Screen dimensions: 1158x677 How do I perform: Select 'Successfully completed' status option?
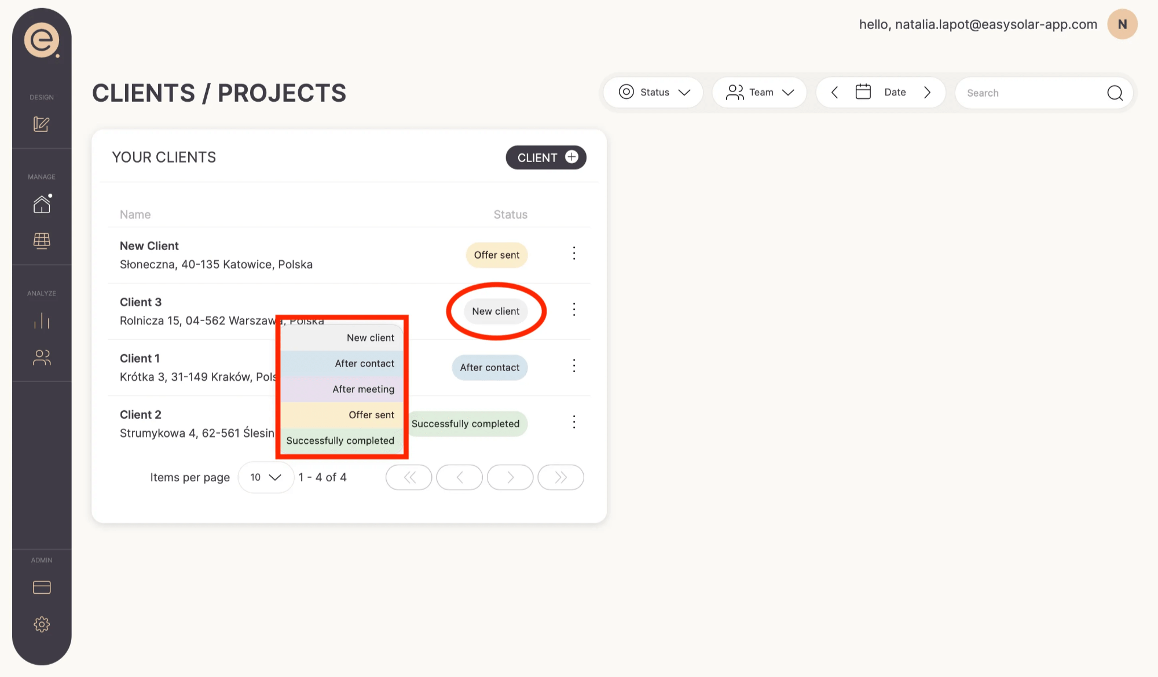[x=339, y=440]
